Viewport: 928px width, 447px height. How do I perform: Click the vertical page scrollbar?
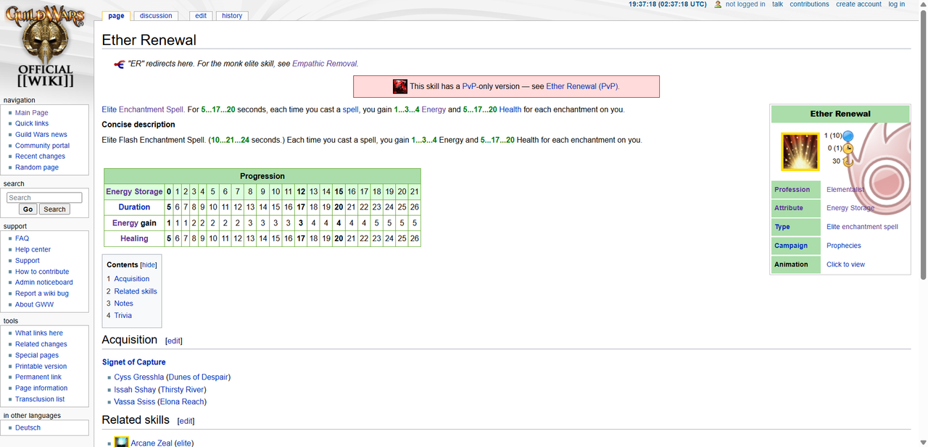(x=923, y=145)
